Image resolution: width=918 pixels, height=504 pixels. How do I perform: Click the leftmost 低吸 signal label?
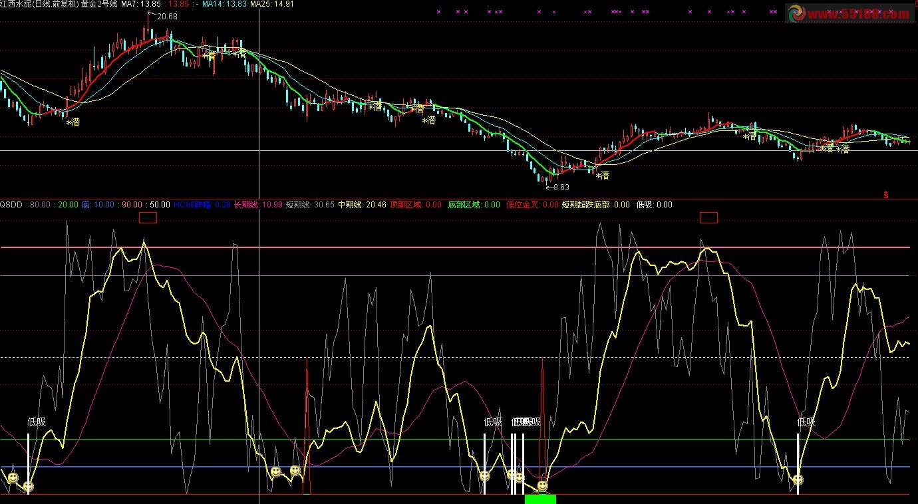point(37,422)
